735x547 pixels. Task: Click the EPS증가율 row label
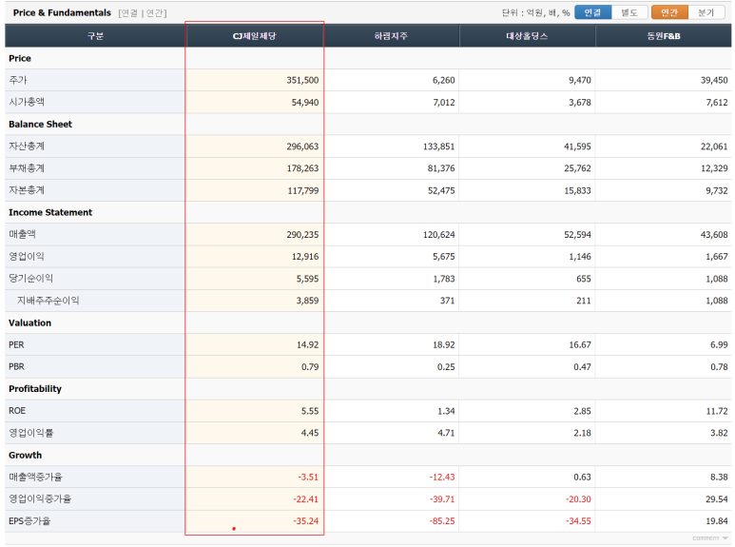tap(29, 520)
